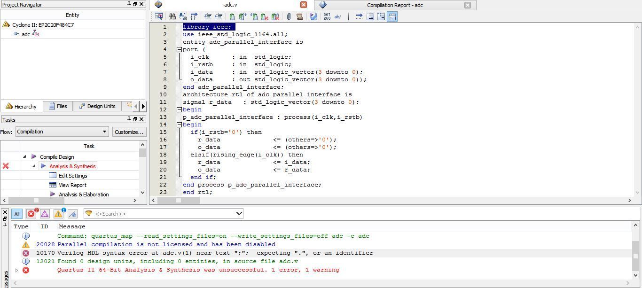Click the right arrow to show more navigator tabs
Screen dimensions: 642x288
[143, 106]
